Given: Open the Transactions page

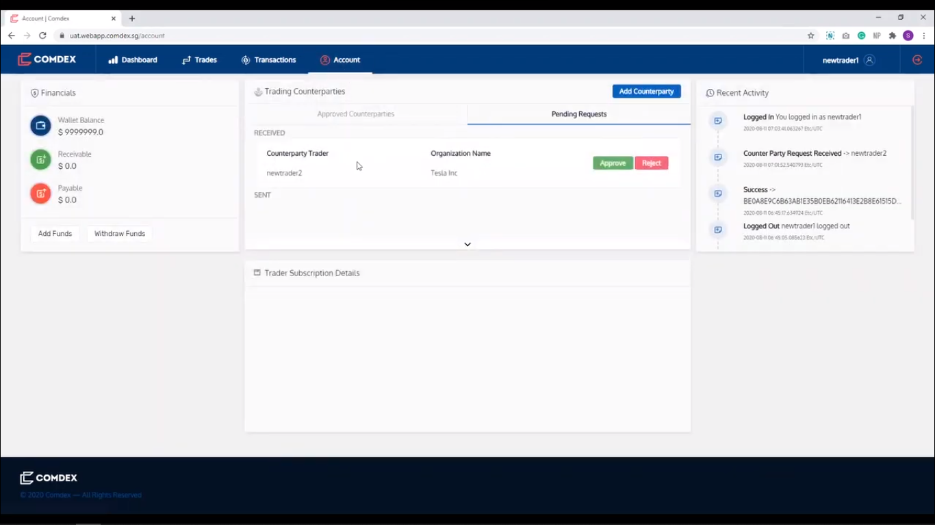Looking at the screenshot, I should point(268,60).
